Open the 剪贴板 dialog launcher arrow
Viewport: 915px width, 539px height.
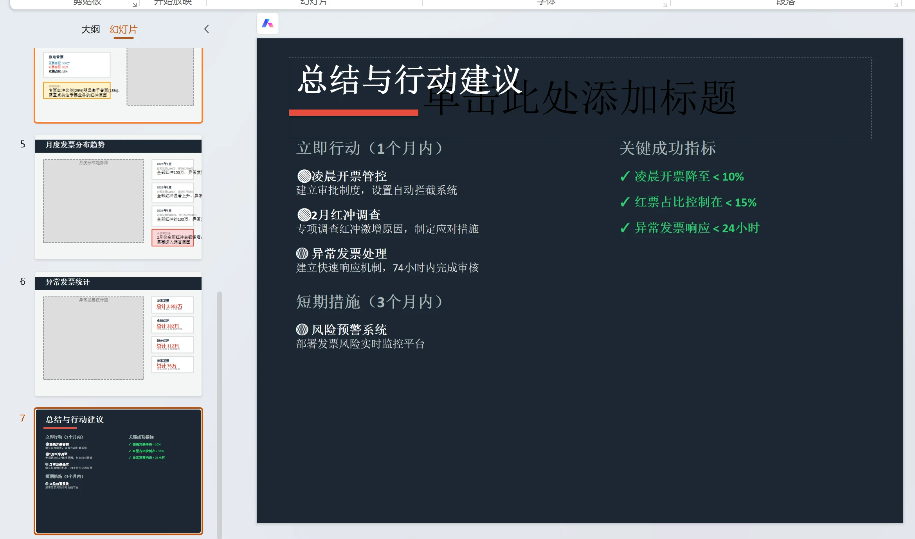pyautogui.click(x=135, y=5)
